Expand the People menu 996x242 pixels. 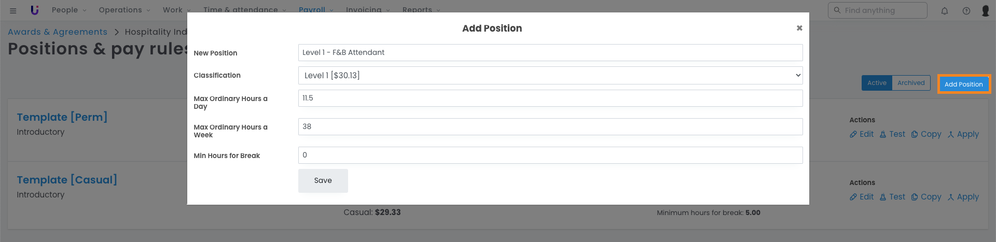[69, 10]
